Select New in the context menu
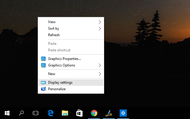The width and height of the screenshot is (190, 119). (71, 74)
